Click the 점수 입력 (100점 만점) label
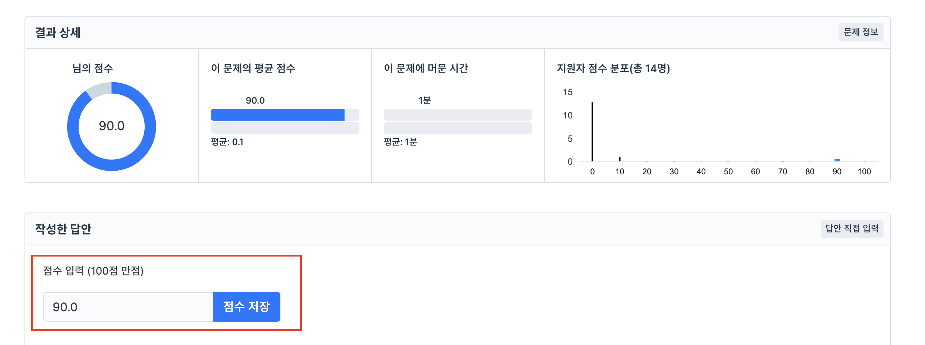This screenshot has width=925, height=345. (x=93, y=271)
